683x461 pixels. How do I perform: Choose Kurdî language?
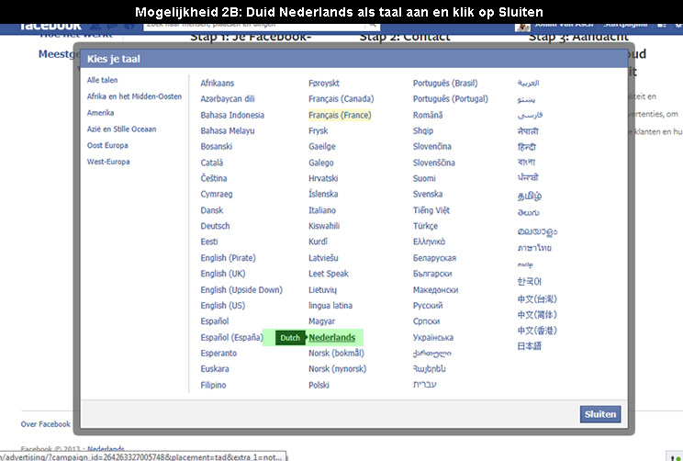[x=318, y=242]
